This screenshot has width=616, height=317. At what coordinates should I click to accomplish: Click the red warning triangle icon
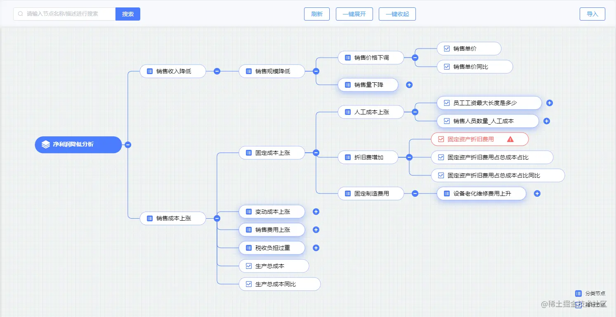click(x=510, y=139)
